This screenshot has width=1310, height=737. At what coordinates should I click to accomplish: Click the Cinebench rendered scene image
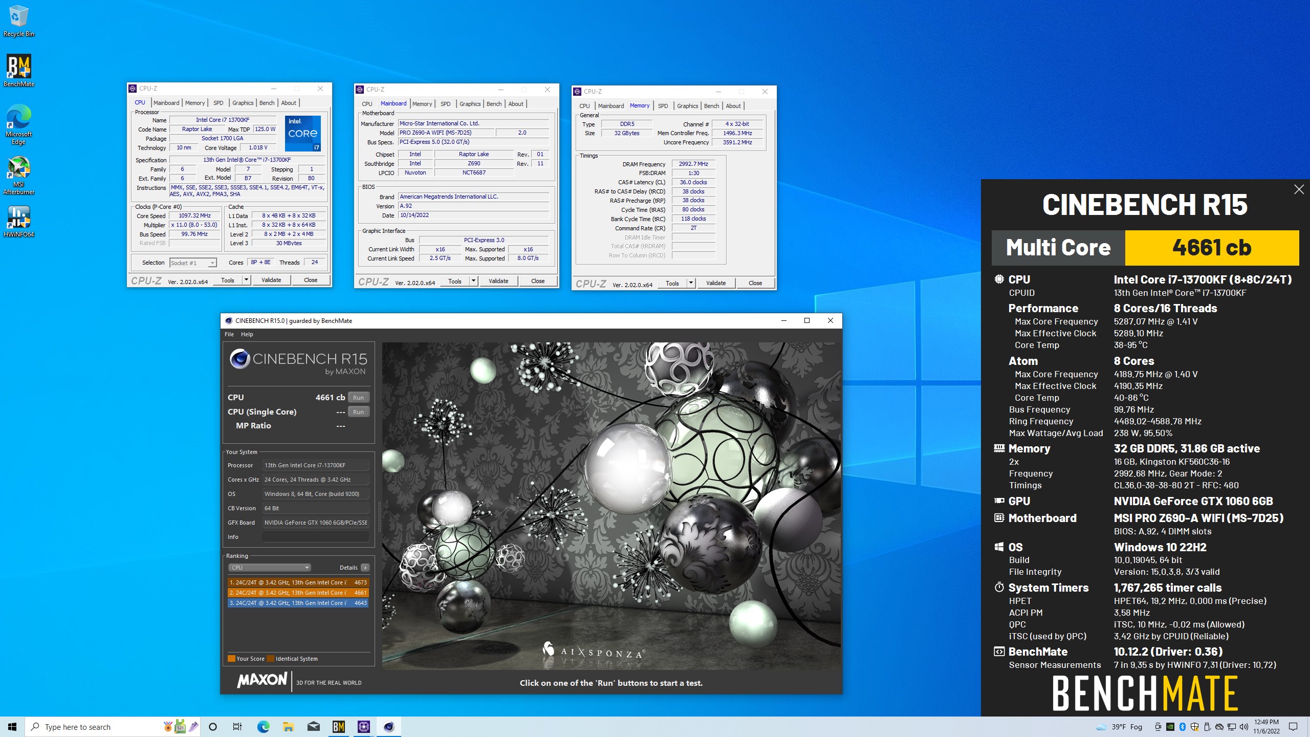coord(611,506)
